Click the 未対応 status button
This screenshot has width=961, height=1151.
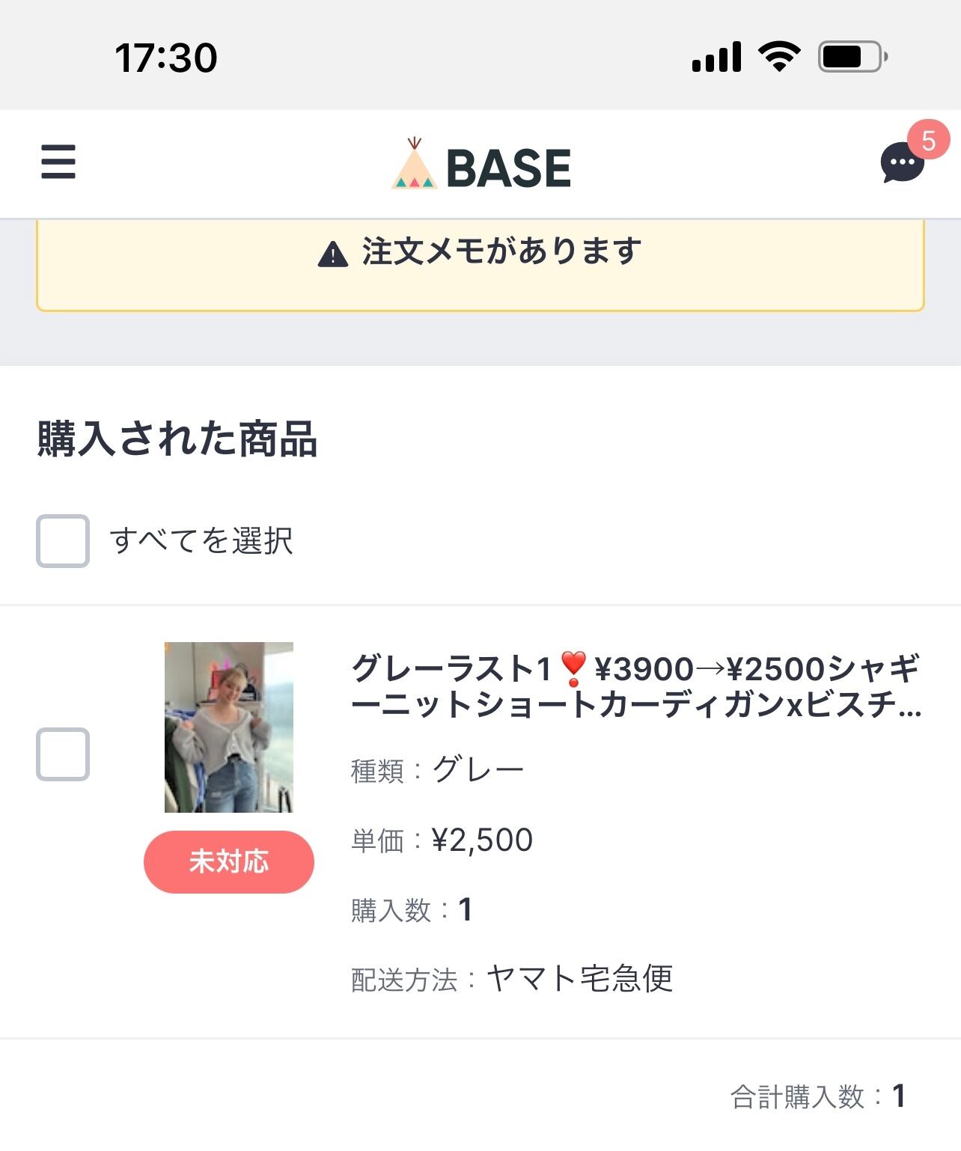228,861
